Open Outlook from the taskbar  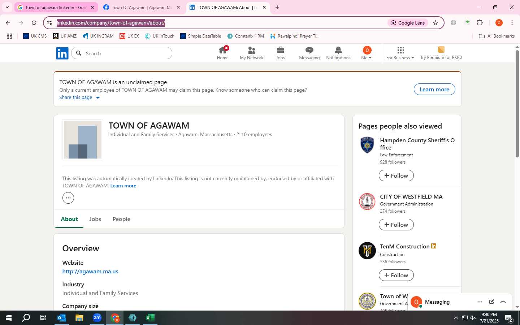pos(62,318)
